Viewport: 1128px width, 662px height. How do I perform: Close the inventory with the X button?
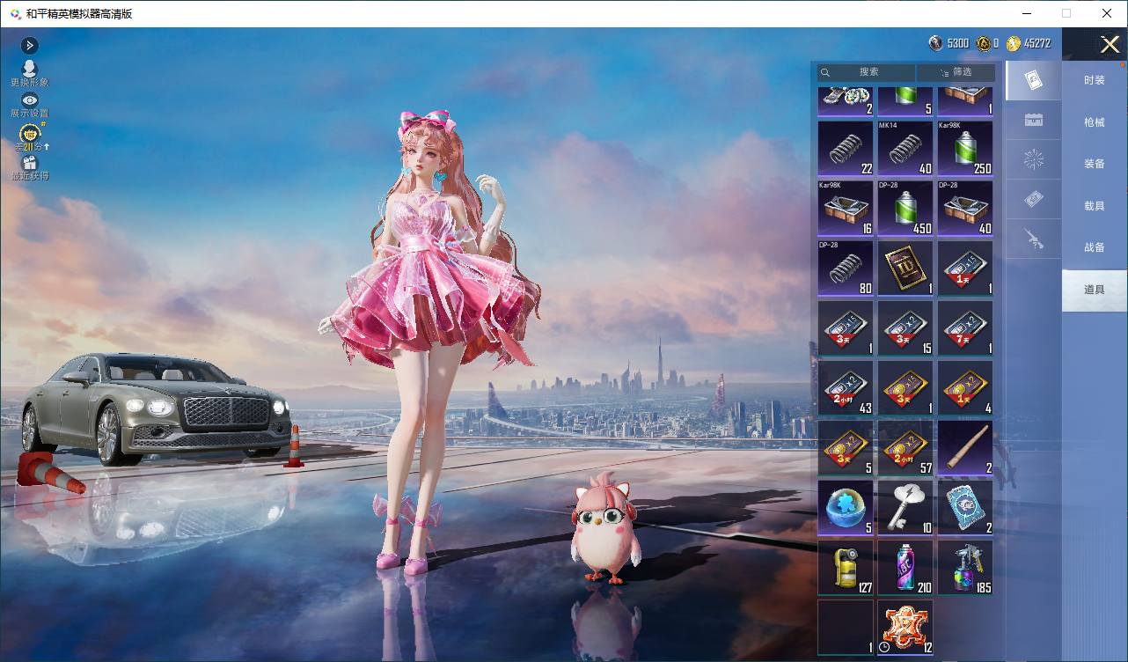tap(1110, 45)
